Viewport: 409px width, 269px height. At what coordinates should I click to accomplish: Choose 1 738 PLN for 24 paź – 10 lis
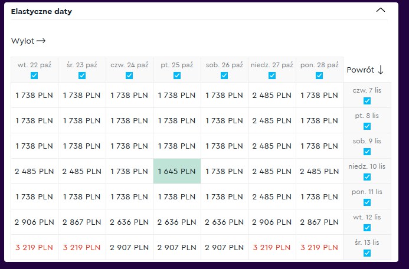click(x=129, y=171)
